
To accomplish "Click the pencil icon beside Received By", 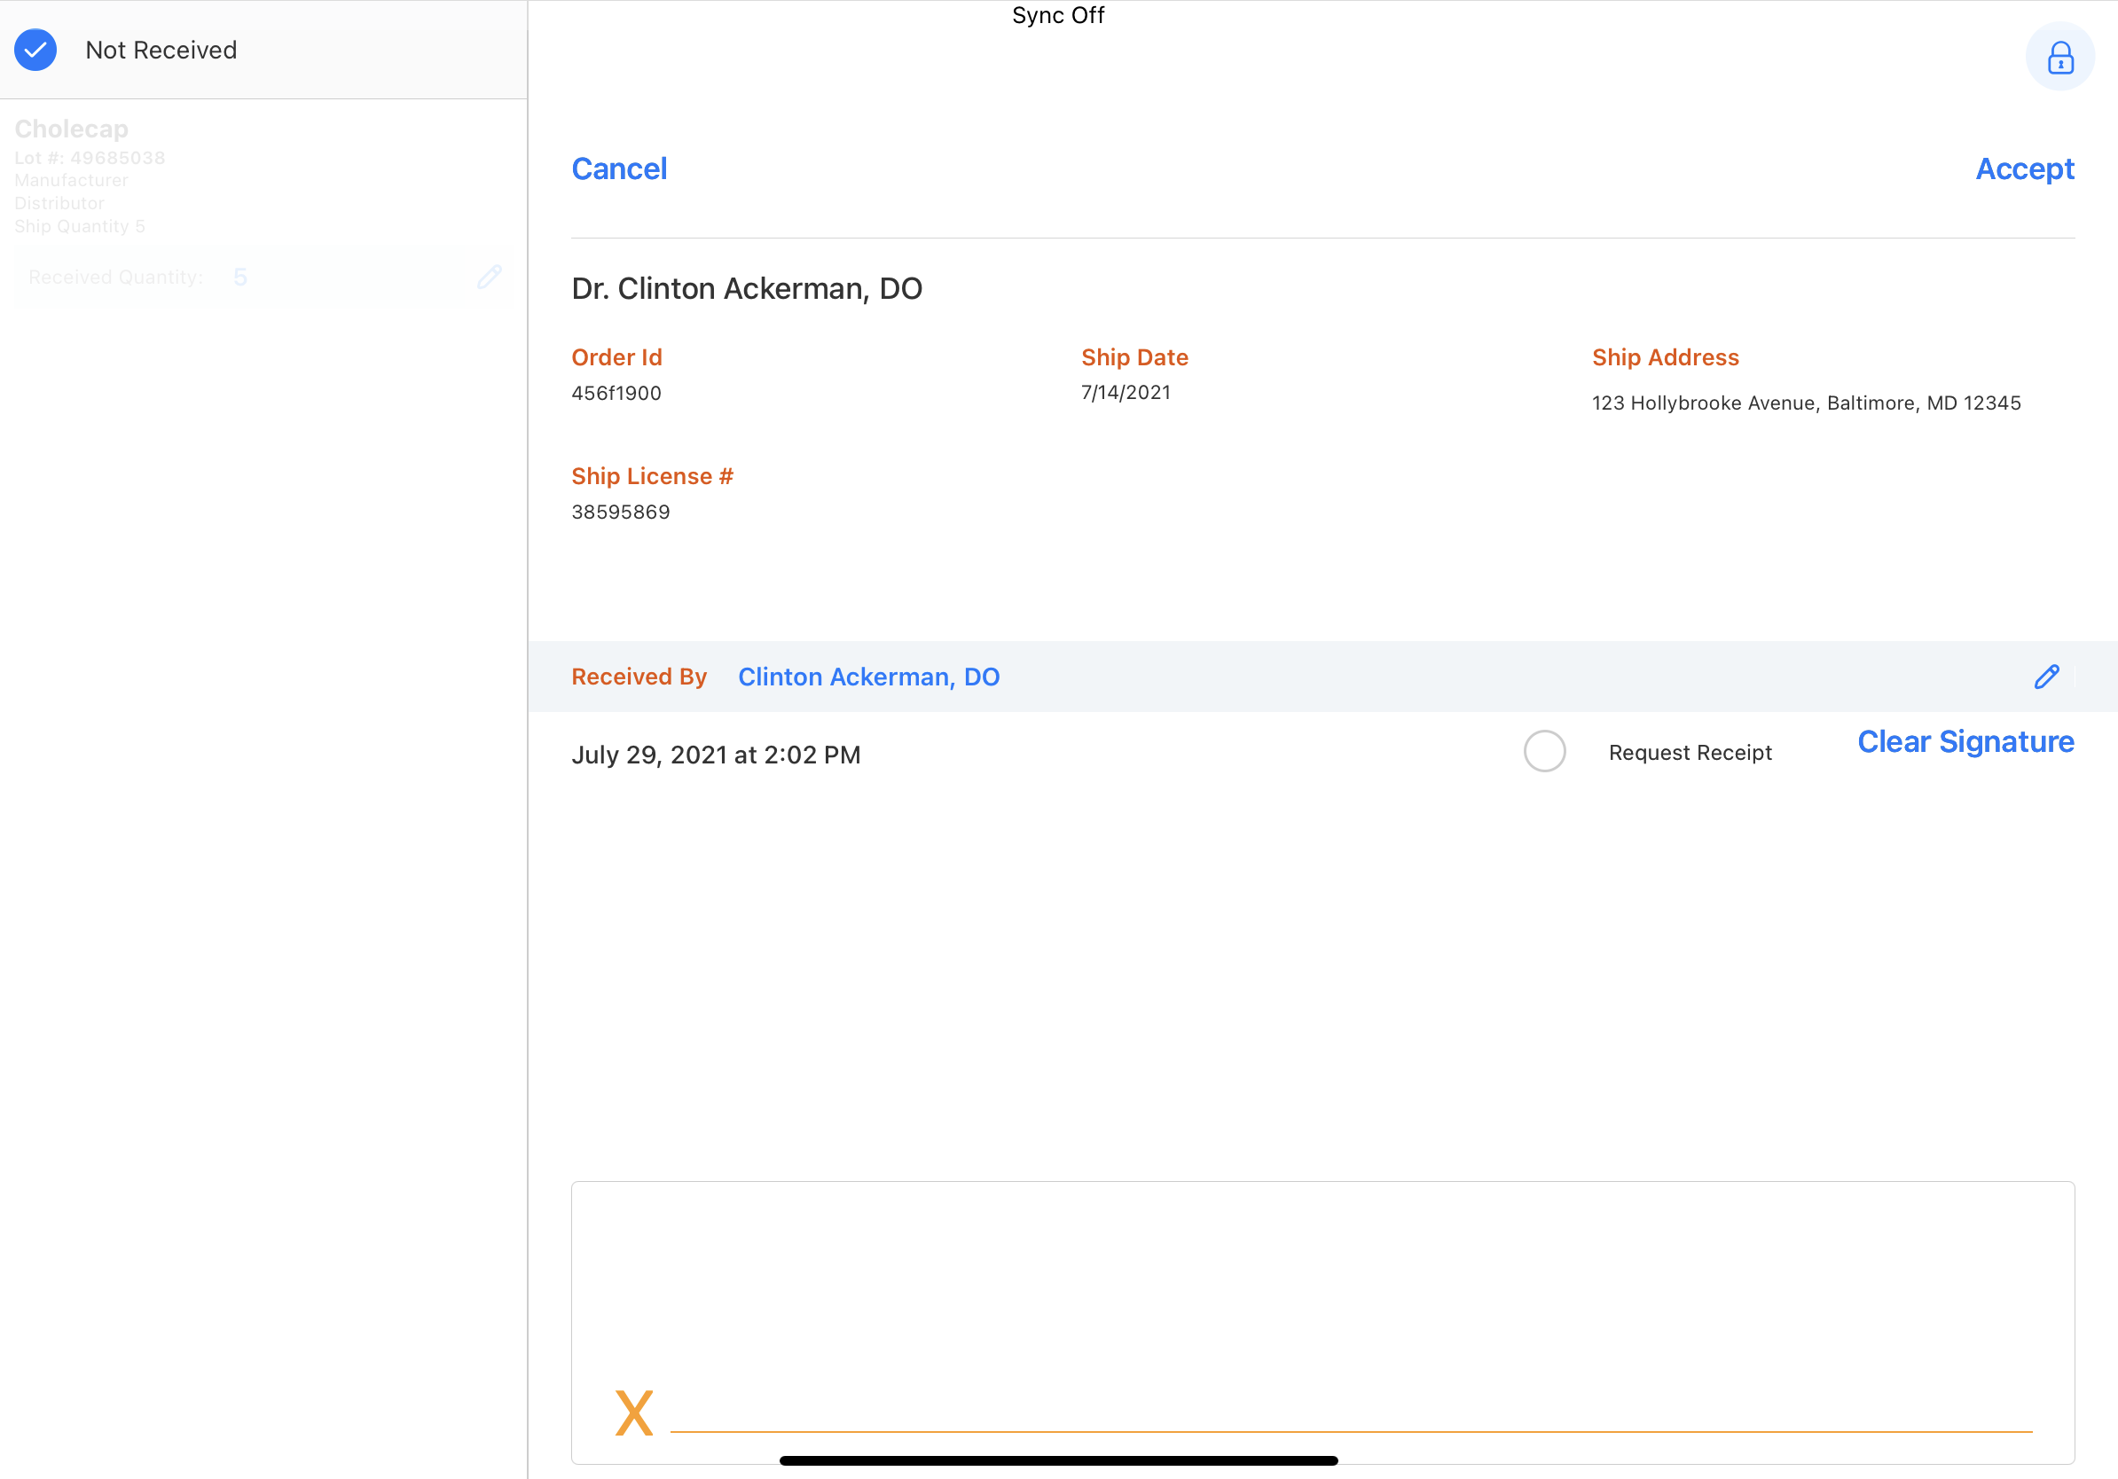I will point(2046,677).
